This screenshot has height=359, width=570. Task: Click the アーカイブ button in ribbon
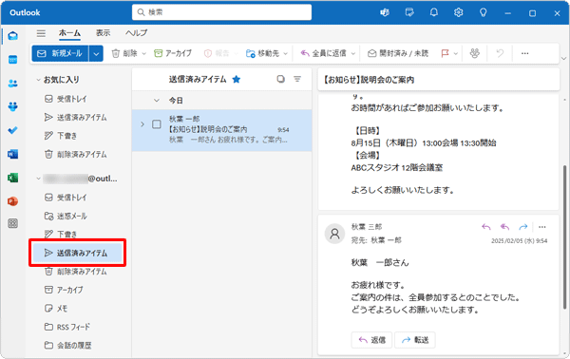(173, 53)
